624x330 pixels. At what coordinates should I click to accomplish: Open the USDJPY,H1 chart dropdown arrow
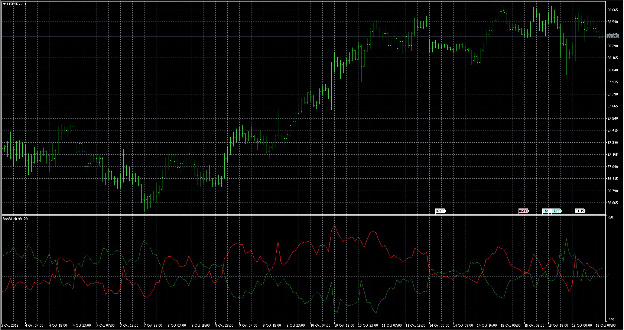4,4
